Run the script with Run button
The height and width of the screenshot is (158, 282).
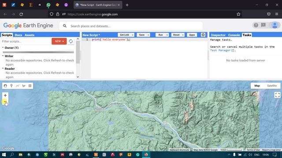(160, 35)
